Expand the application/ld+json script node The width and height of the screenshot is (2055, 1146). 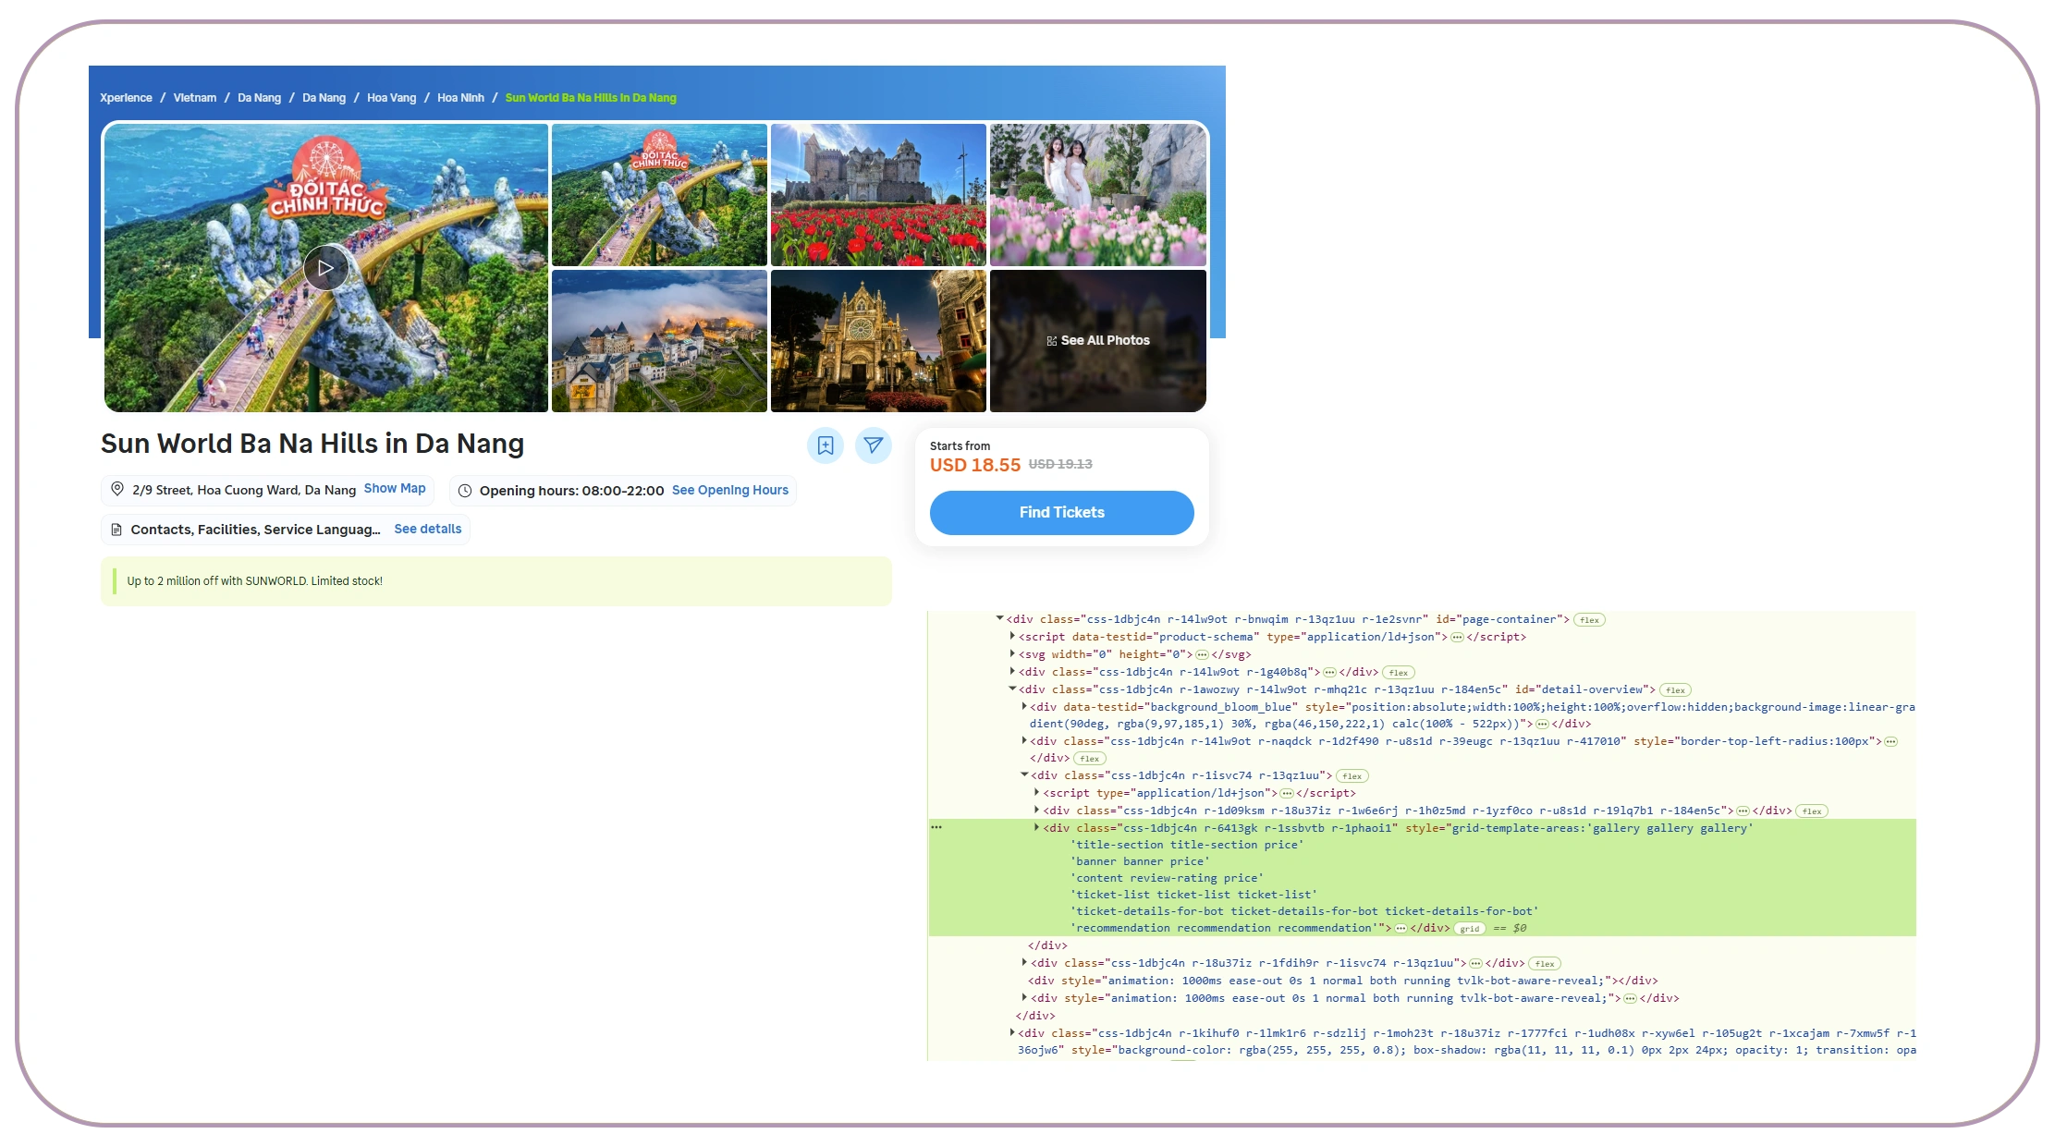pos(1036,792)
